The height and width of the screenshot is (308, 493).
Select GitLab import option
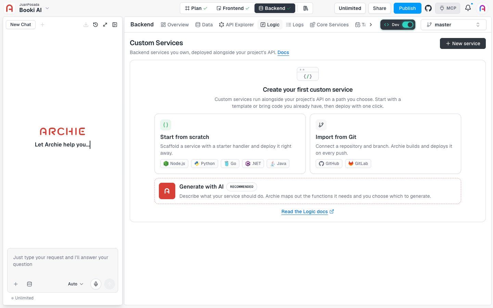coord(358,164)
